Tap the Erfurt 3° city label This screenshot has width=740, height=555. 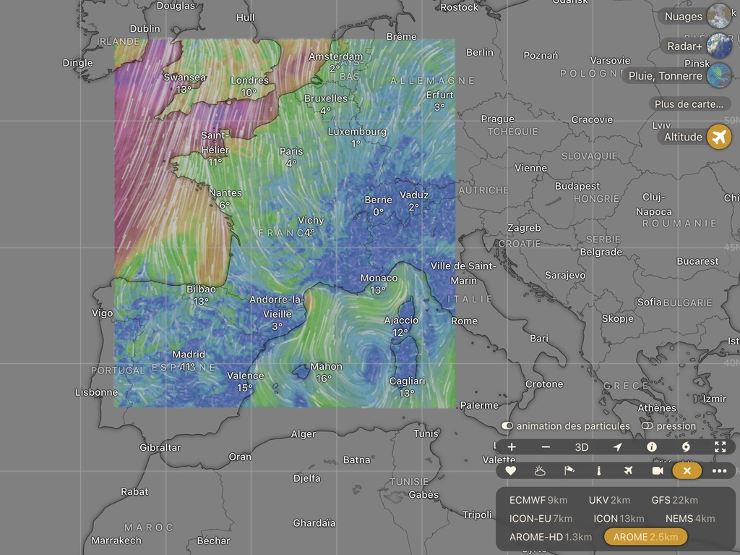pyautogui.click(x=439, y=101)
